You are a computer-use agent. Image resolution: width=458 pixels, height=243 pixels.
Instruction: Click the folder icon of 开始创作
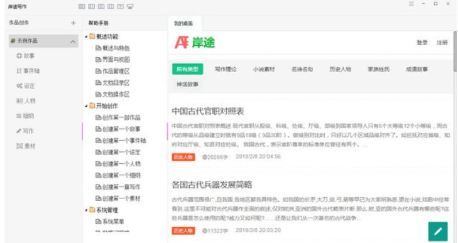coord(92,105)
